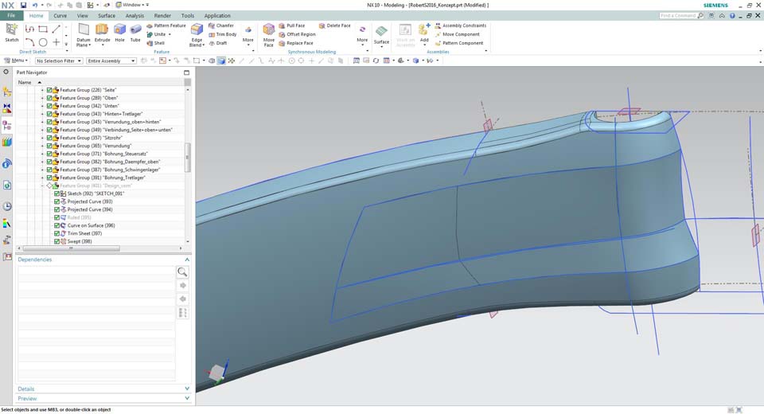Click the Chamfer button
Viewport: 764px width, 414px height.
pos(221,25)
